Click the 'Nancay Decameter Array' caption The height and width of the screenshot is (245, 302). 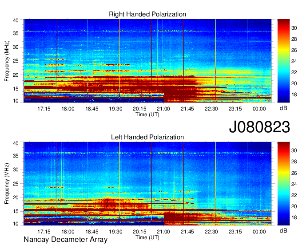[x=65, y=239]
